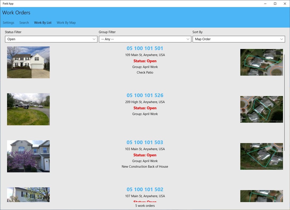View the house photo for 103 Main St

28,156
